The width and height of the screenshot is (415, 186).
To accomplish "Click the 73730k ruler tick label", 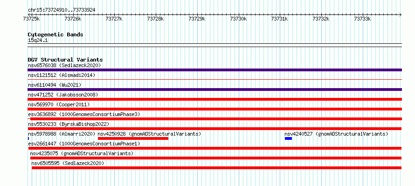I will click(238, 19).
